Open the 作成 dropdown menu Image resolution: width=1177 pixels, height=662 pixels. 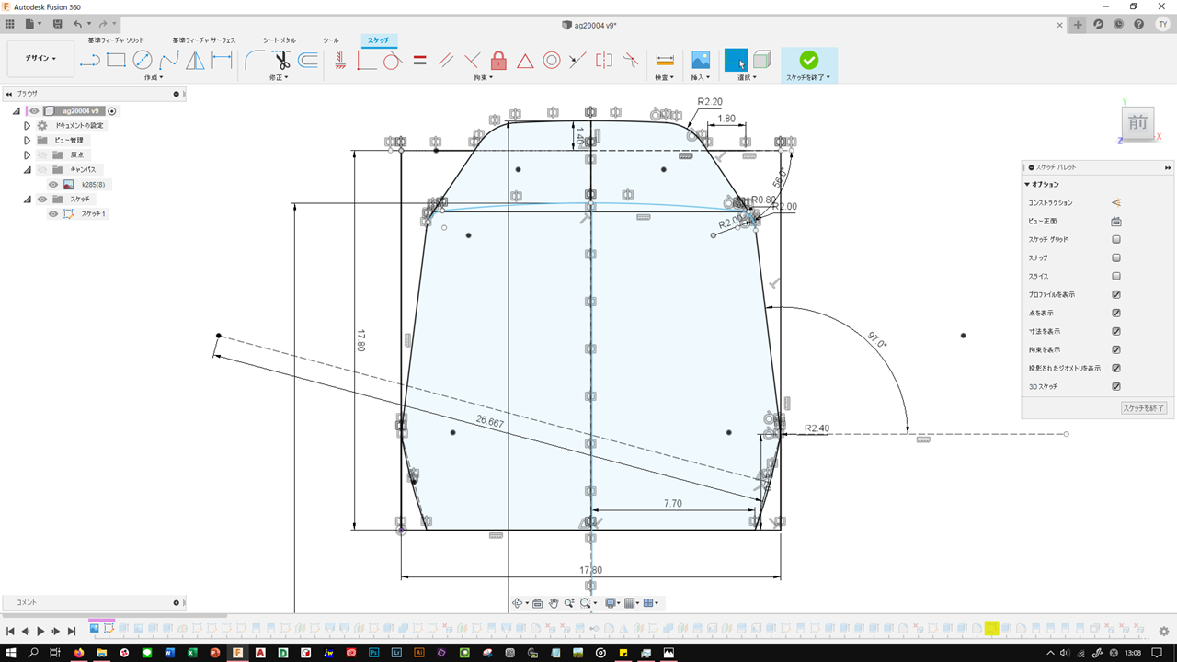153,78
